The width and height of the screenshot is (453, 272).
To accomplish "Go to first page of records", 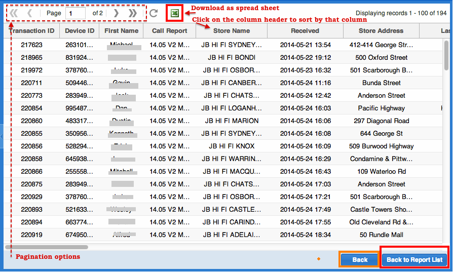I will pos(14,13).
